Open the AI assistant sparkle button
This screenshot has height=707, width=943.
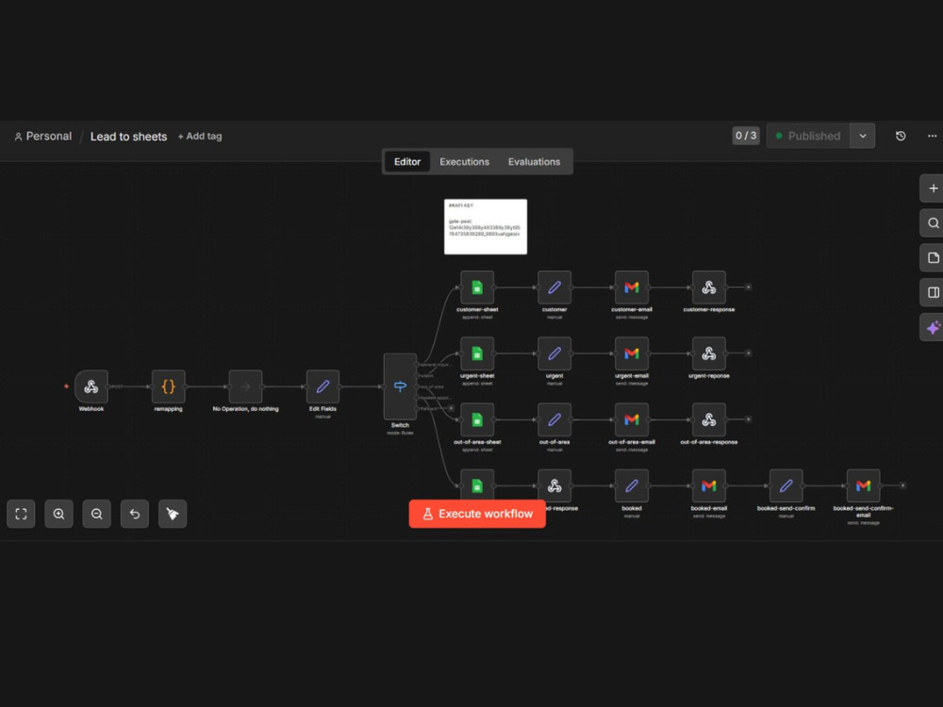933,328
